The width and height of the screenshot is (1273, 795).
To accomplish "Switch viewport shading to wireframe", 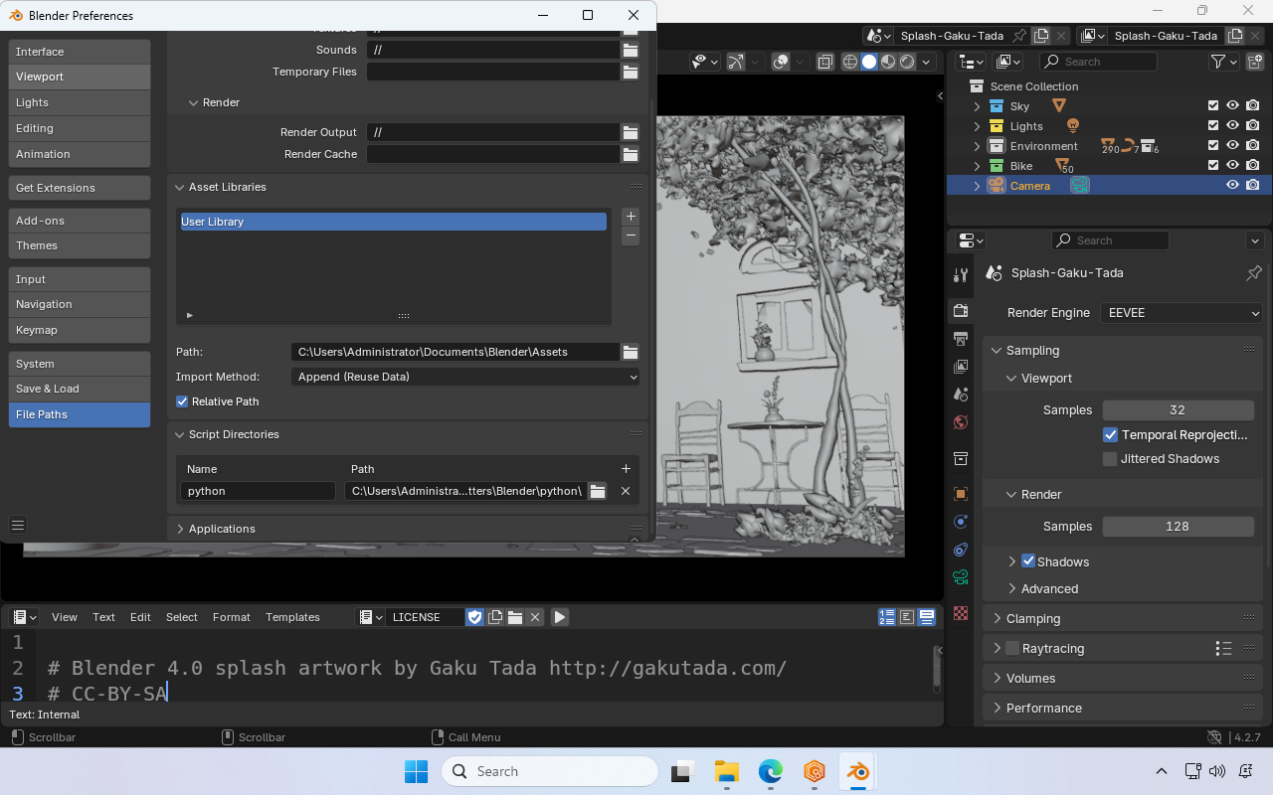I will (x=850, y=62).
